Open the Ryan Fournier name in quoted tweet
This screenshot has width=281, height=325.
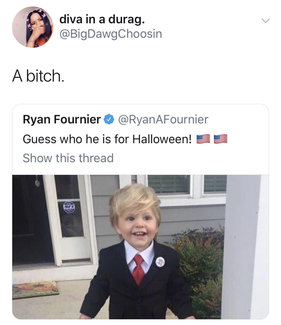(62, 119)
